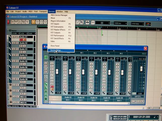Enable read automation on Audio 04 mixer channel
The width and height of the screenshot is (162, 121).
click(91, 70)
